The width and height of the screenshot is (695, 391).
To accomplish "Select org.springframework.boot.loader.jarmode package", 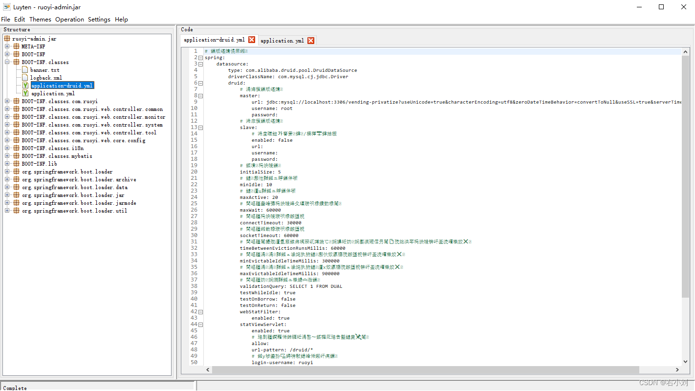I will tap(79, 203).
